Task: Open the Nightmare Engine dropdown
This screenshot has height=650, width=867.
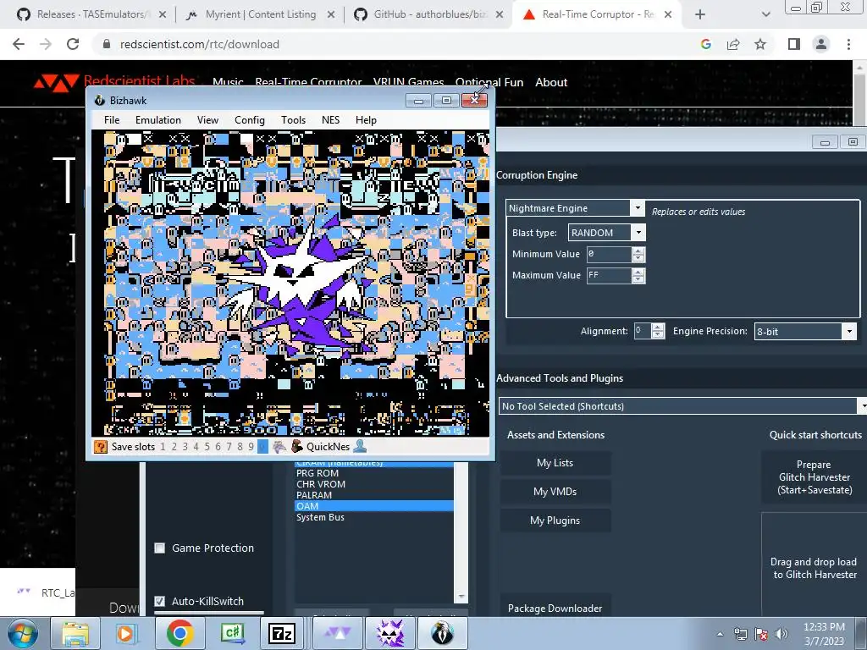Action: [637, 208]
